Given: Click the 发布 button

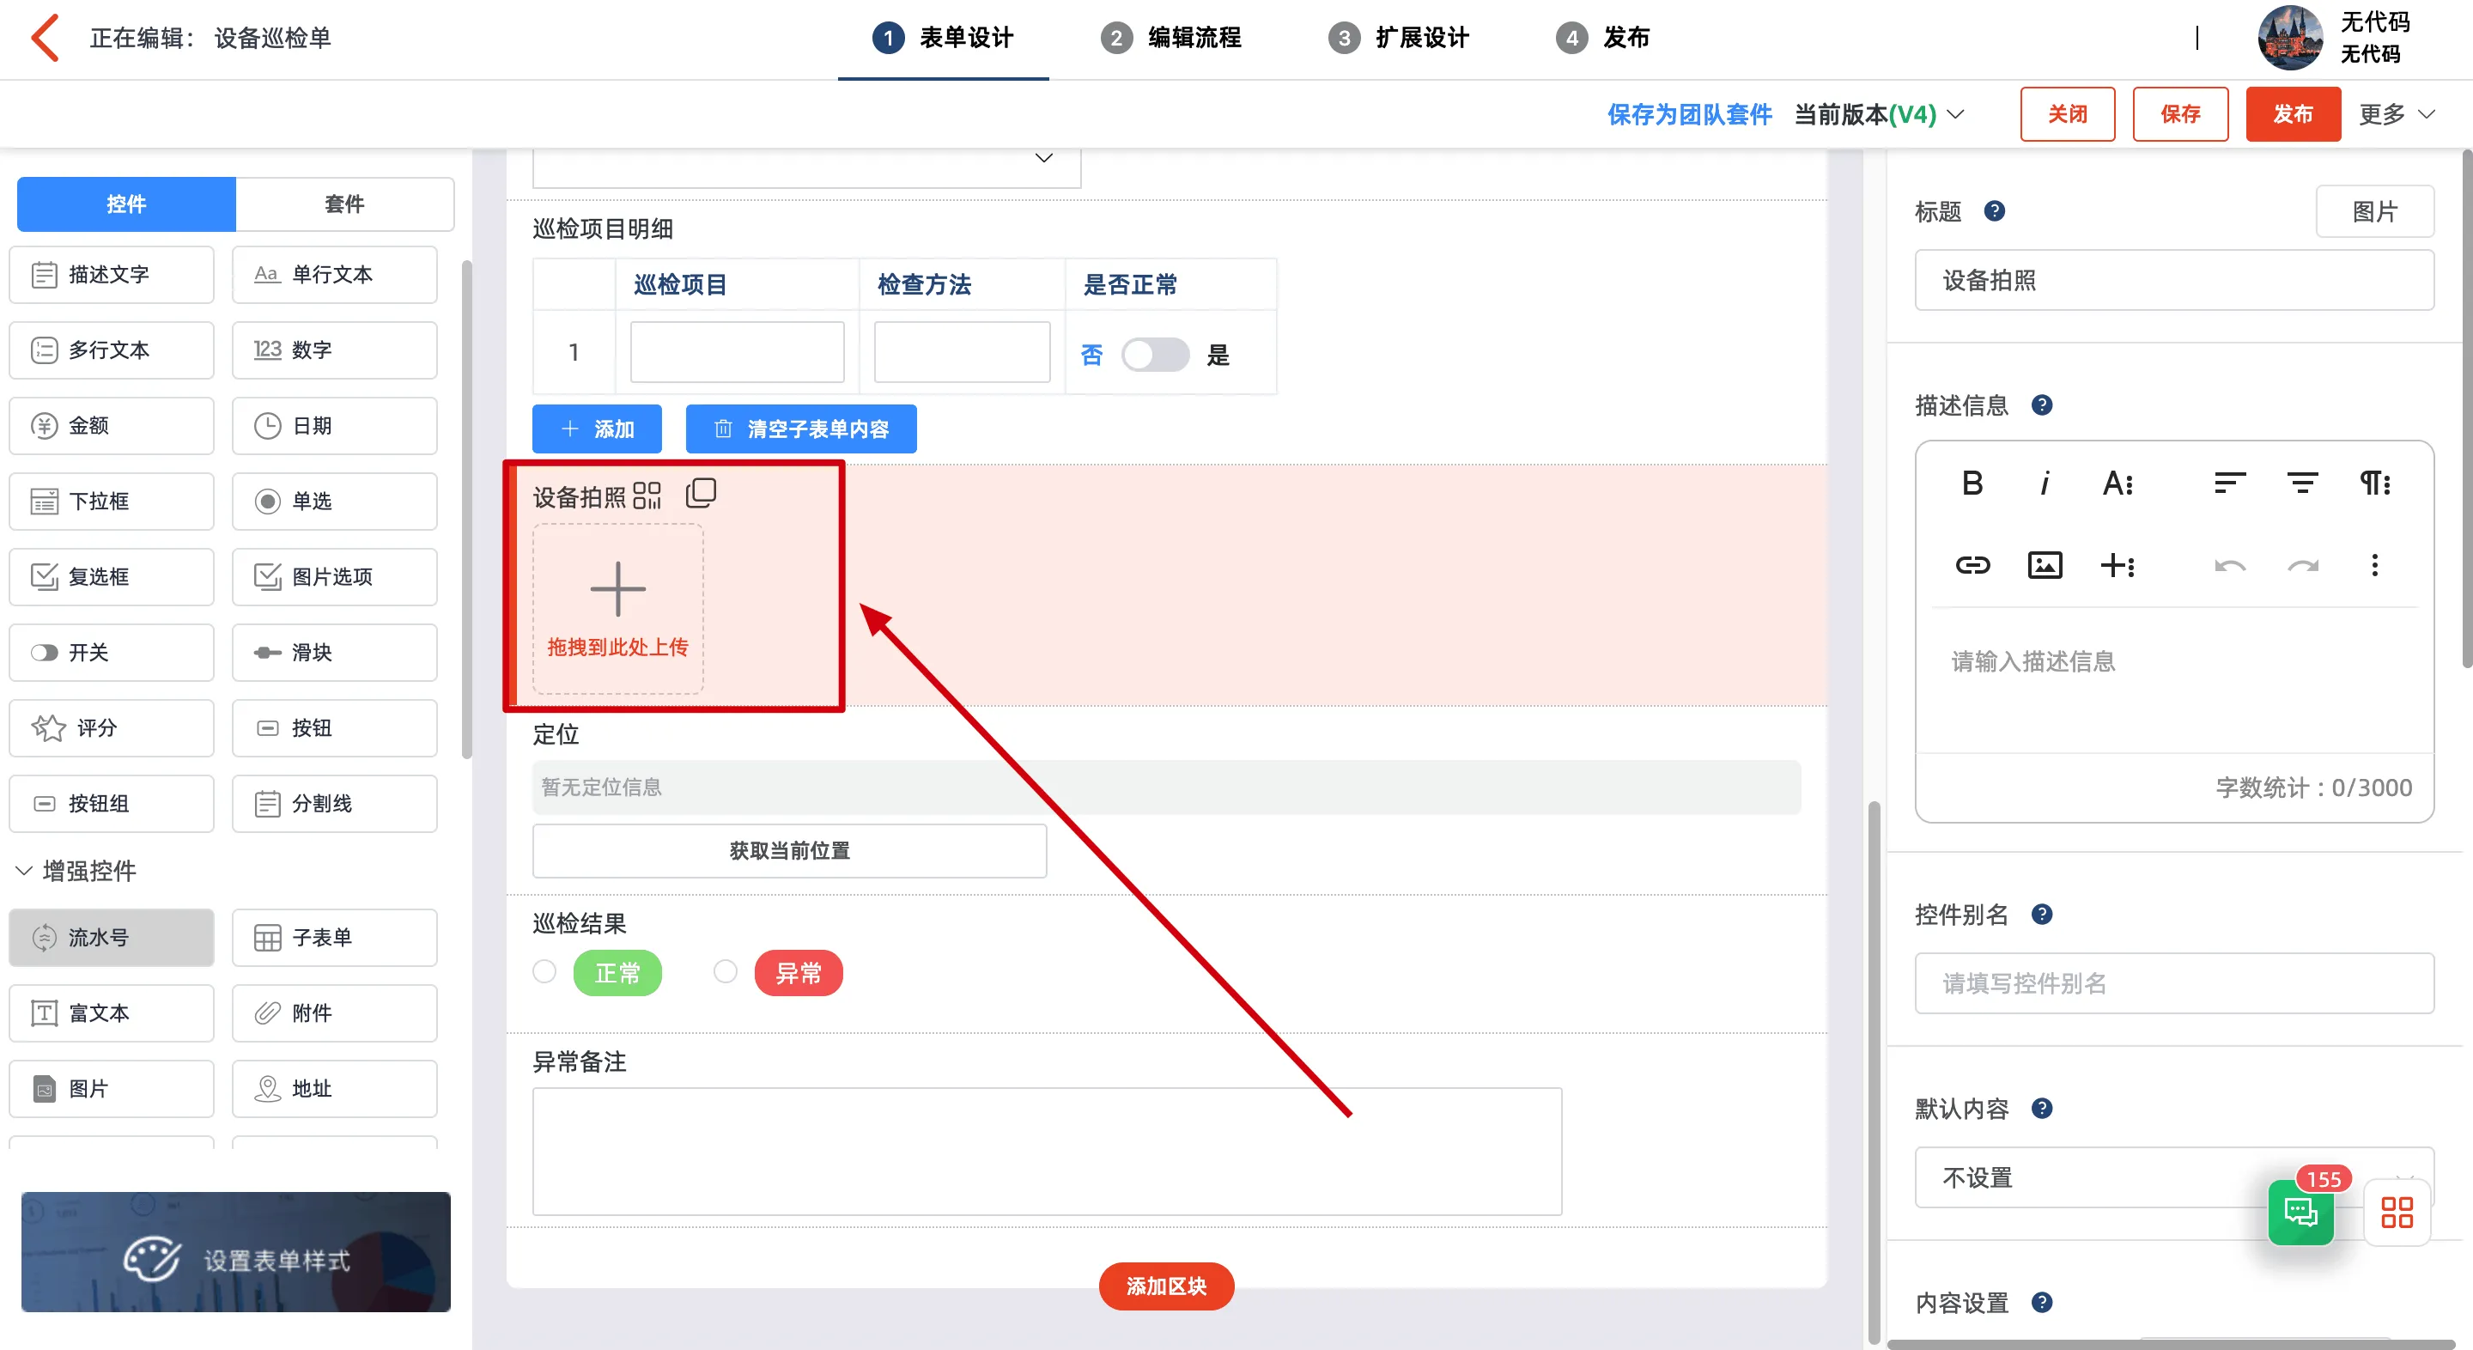Looking at the screenshot, I should [2292, 114].
